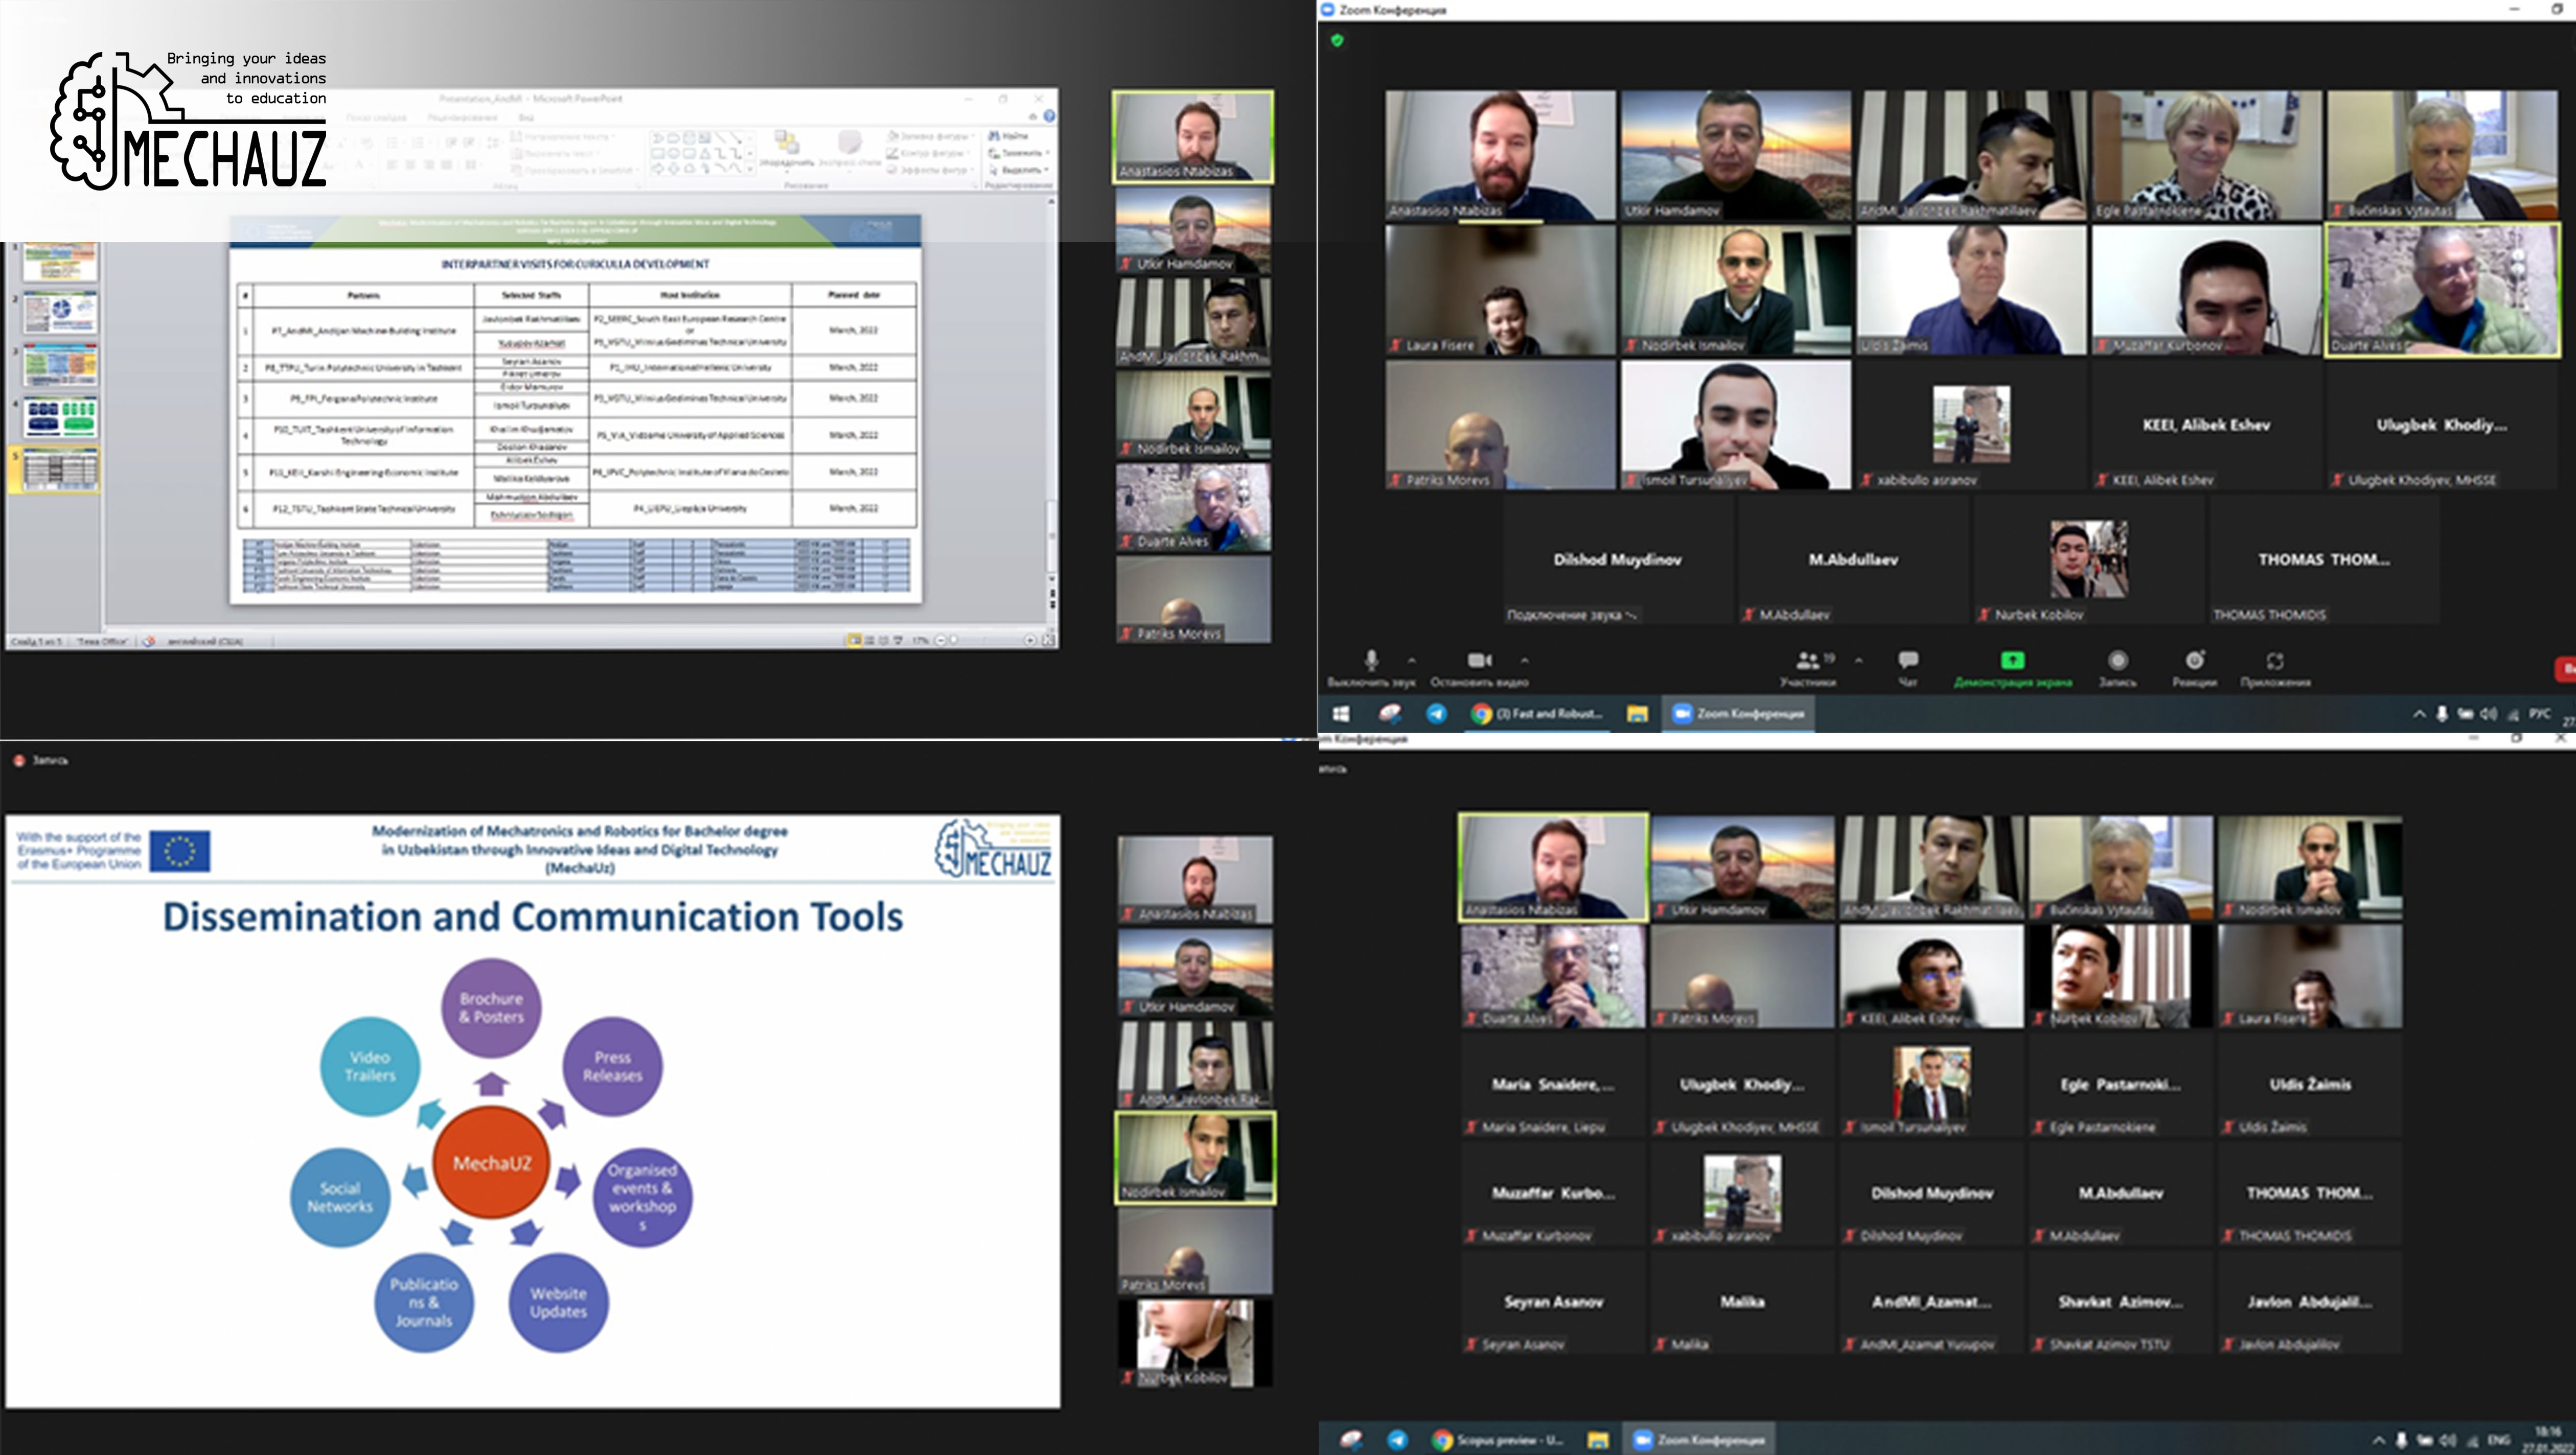2576x1455 pixels.
Task: Stop video with Остановить видео camera icon
Action: tap(1479, 661)
